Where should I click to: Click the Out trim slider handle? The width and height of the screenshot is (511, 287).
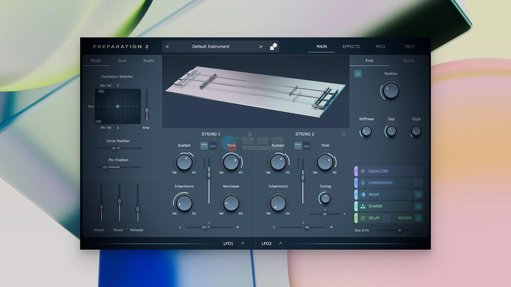399,230
